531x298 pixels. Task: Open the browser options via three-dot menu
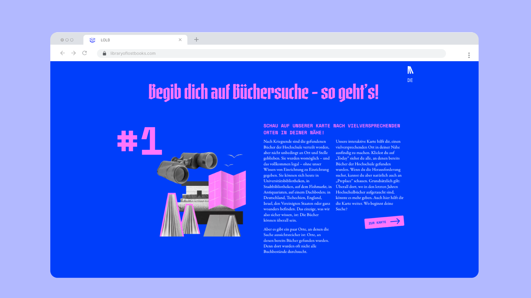point(469,55)
